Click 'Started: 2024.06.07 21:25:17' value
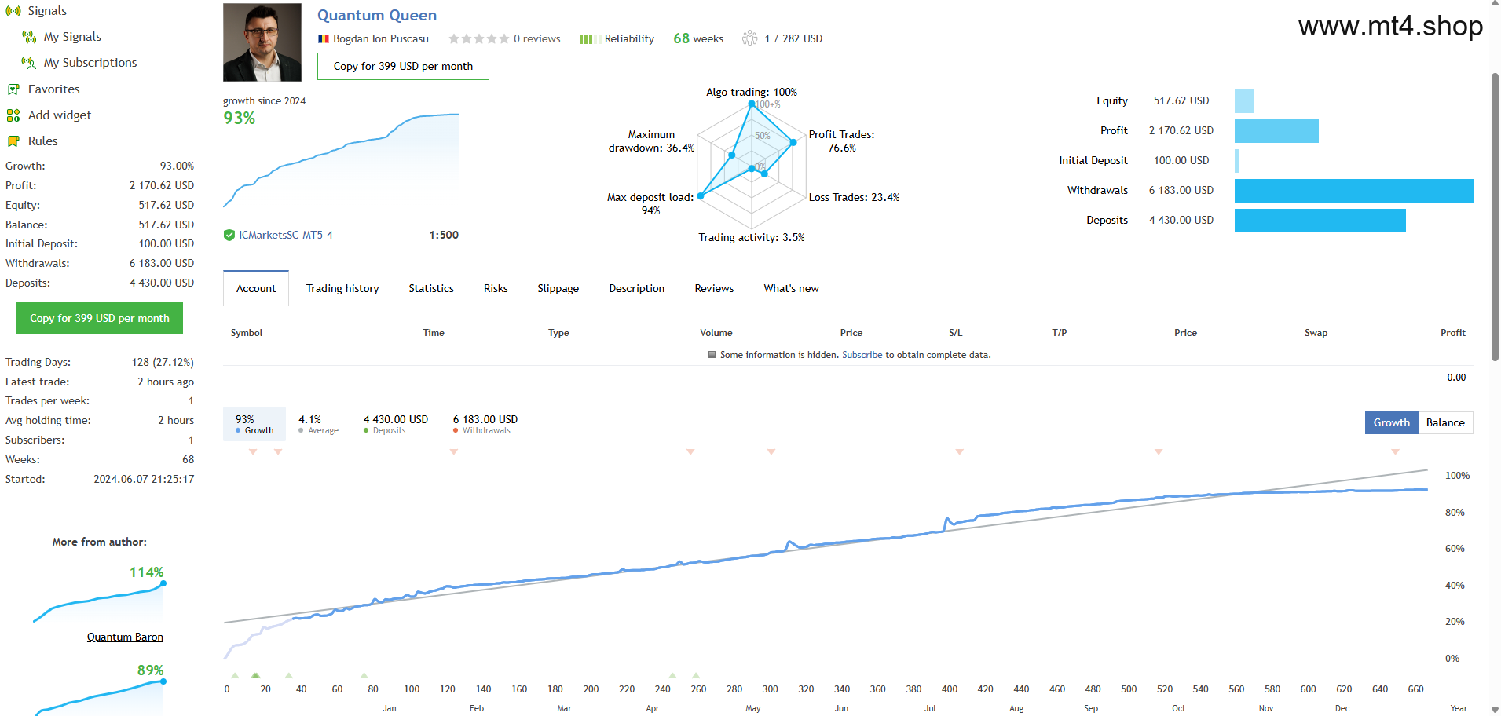Image resolution: width=1501 pixels, height=716 pixels. [144, 479]
